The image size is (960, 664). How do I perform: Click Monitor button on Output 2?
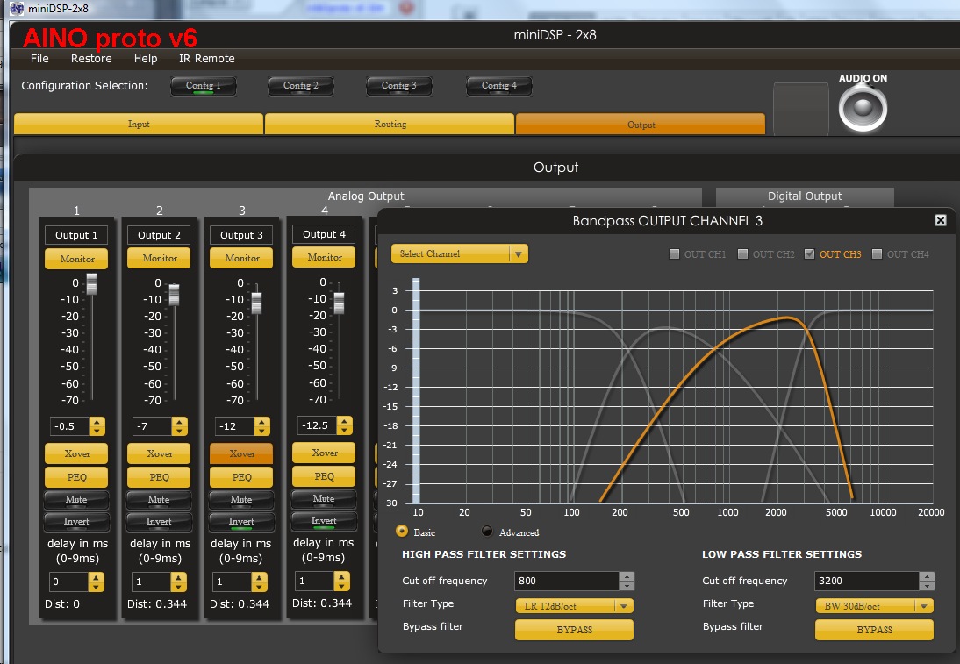click(x=159, y=258)
